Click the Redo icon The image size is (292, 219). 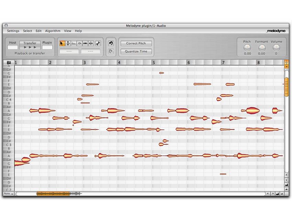point(111,50)
